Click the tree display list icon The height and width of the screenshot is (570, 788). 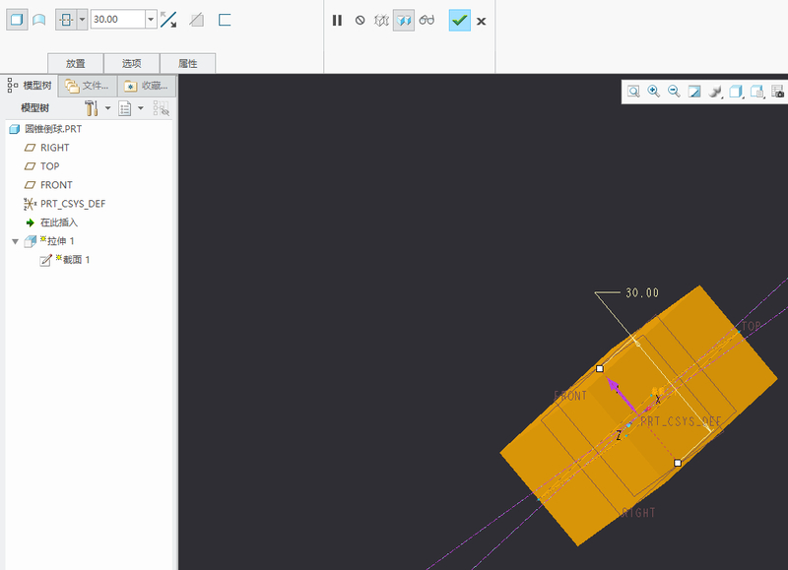(x=125, y=108)
